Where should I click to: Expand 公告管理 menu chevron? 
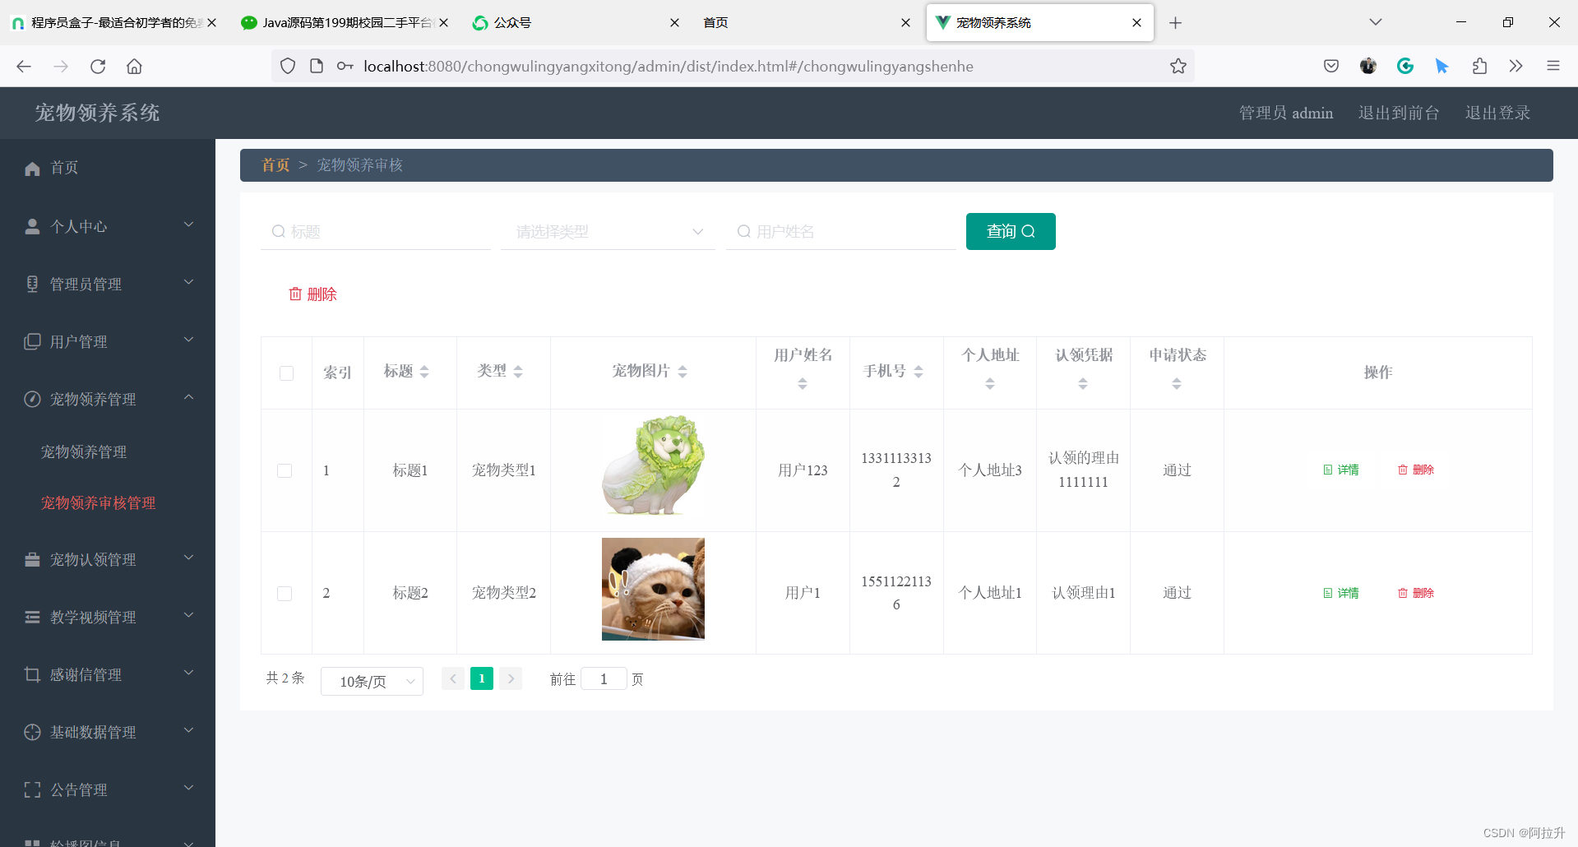point(188,788)
